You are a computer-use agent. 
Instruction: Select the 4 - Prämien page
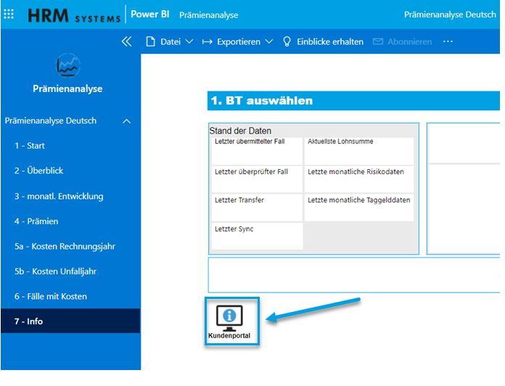pos(36,221)
